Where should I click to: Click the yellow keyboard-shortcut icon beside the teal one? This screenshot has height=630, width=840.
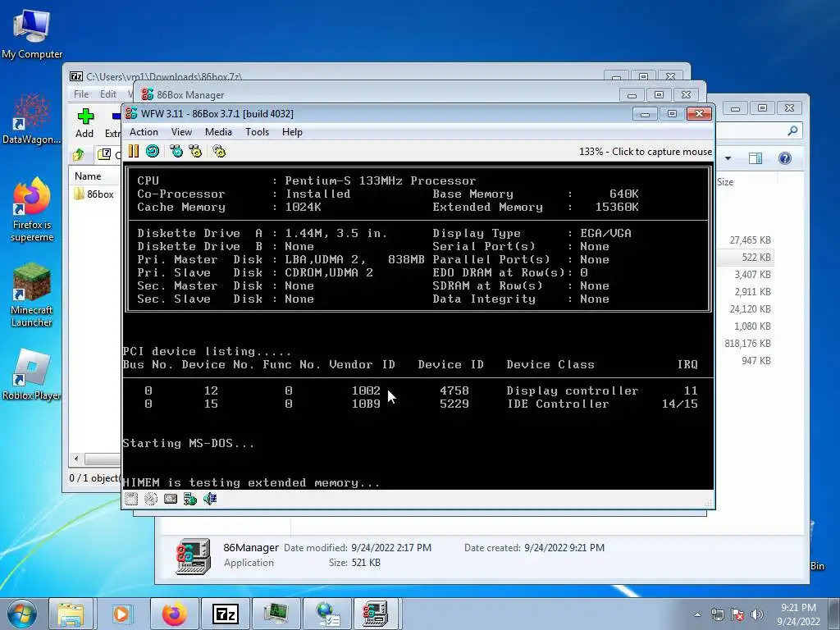click(x=195, y=152)
